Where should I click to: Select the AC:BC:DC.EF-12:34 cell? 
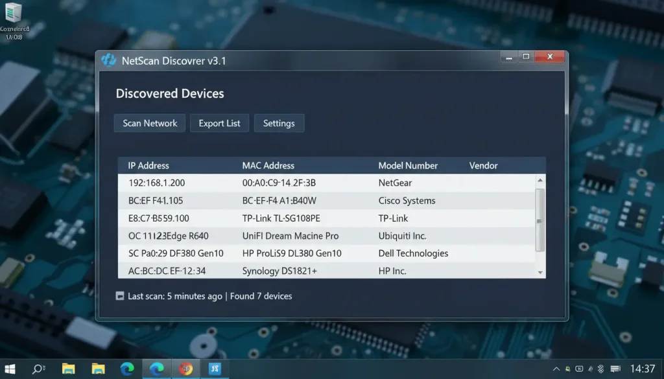(167, 271)
